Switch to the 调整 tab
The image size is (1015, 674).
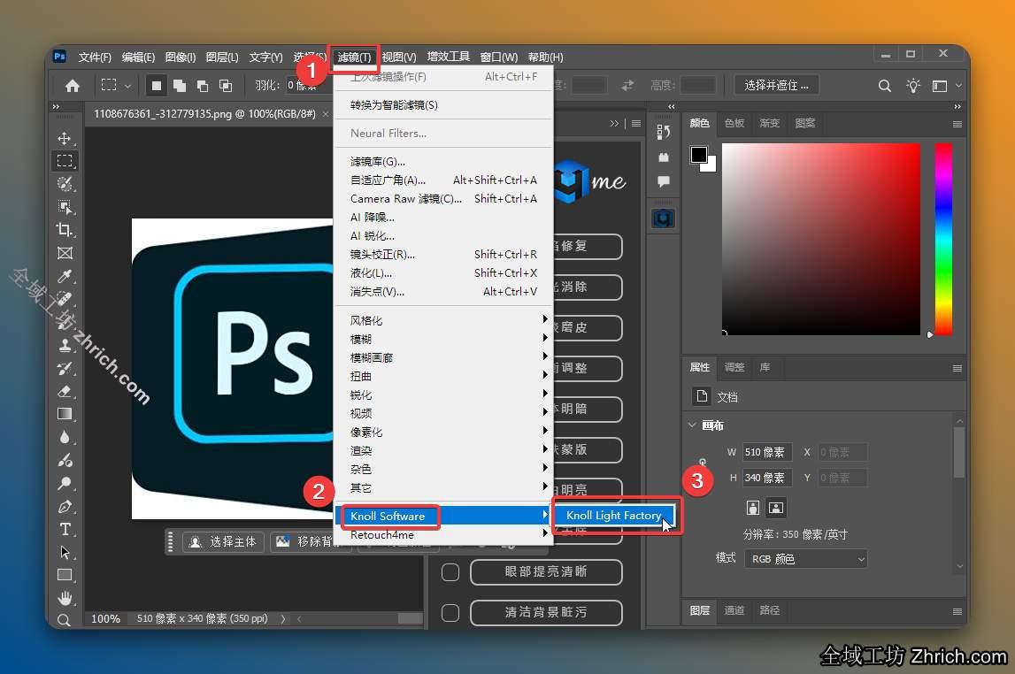click(734, 367)
